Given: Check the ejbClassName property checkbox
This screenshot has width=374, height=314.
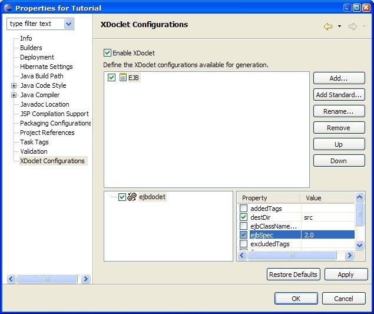Looking at the screenshot, I should [243, 226].
